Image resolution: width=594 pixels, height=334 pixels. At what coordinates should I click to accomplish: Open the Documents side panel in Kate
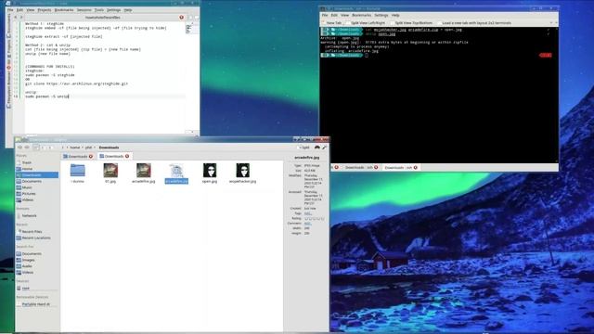9,26
